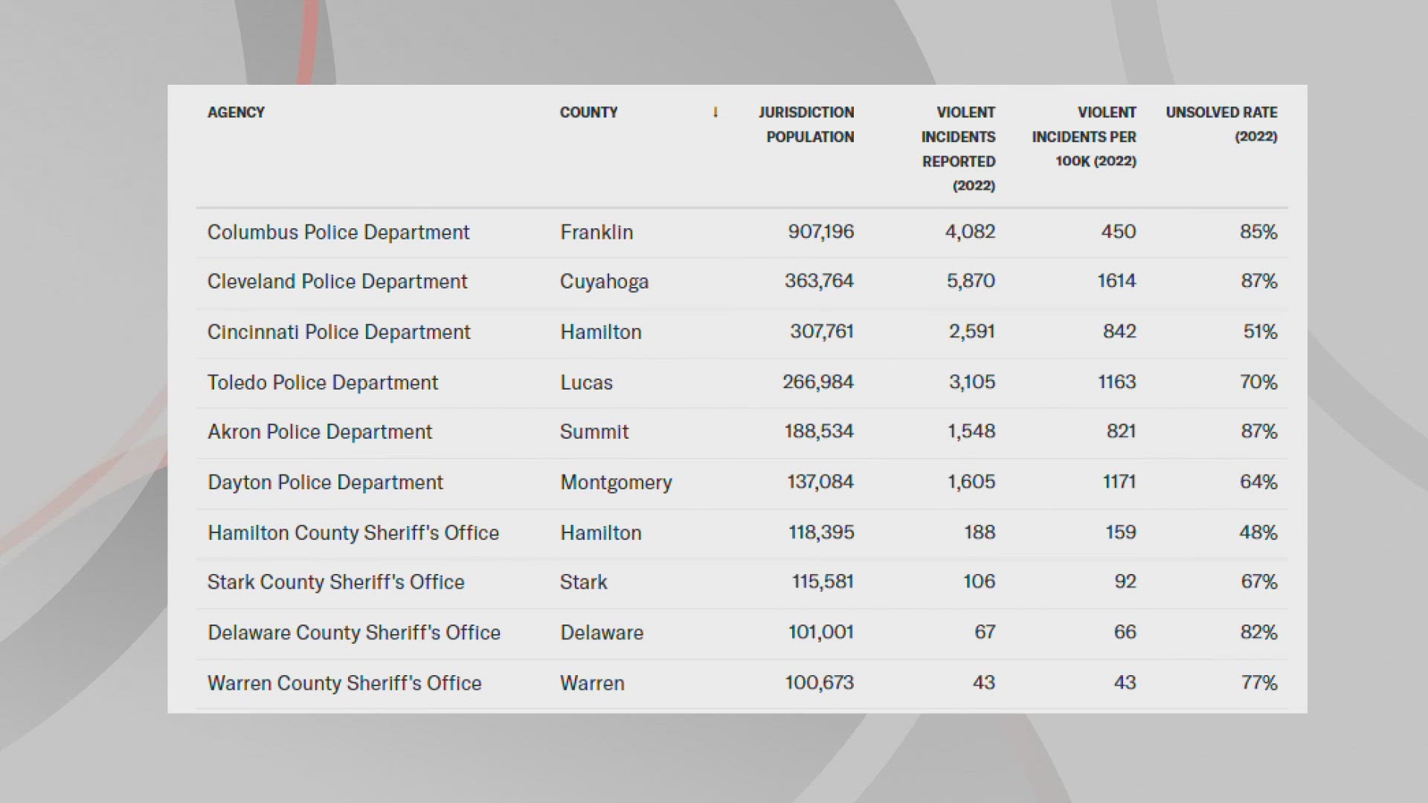This screenshot has height=803, width=1428.
Task: Sort by Violent Incidents Reported (2022) header
Action: tap(958, 149)
